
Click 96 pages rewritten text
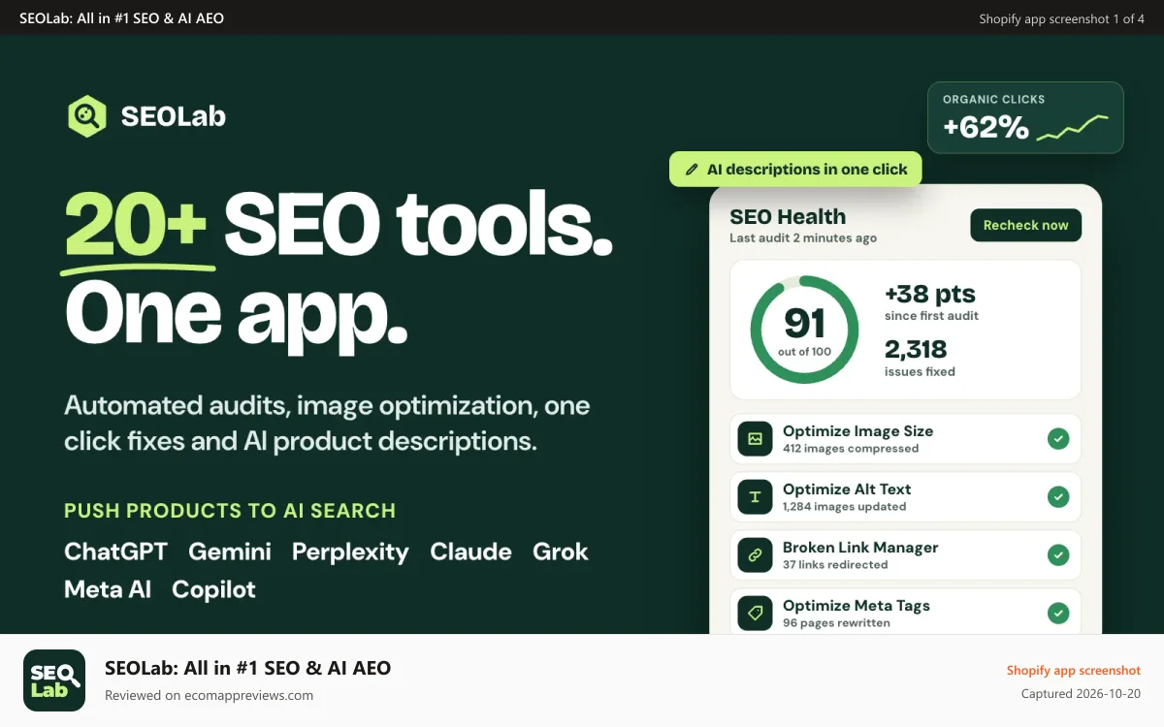coord(836,623)
